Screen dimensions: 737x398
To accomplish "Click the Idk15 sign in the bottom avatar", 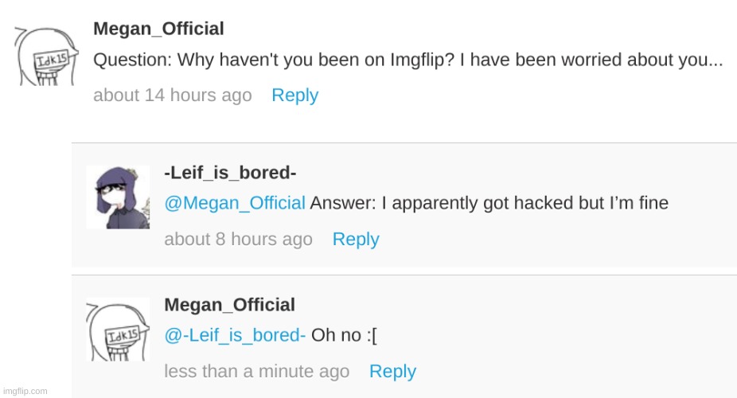I will point(123,335).
